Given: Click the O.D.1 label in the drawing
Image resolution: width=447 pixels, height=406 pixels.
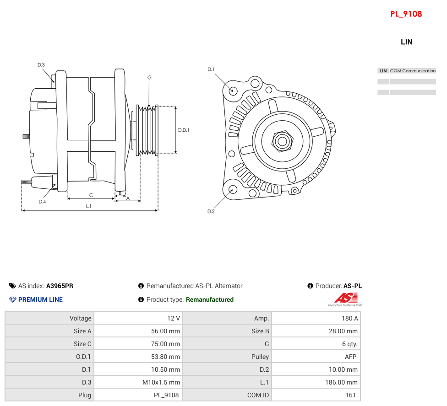Looking at the screenshot, I should tap(183, 130).
